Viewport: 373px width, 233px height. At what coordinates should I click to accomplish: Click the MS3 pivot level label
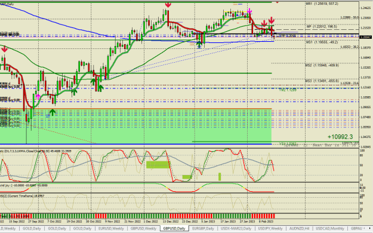(322, 81)
